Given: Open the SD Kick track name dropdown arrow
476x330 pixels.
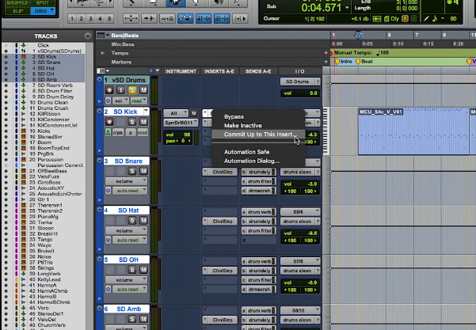Looking at the screenshot, I should 146,112.
